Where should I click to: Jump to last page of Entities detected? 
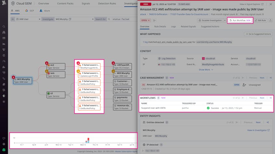(x=268, y=122)
